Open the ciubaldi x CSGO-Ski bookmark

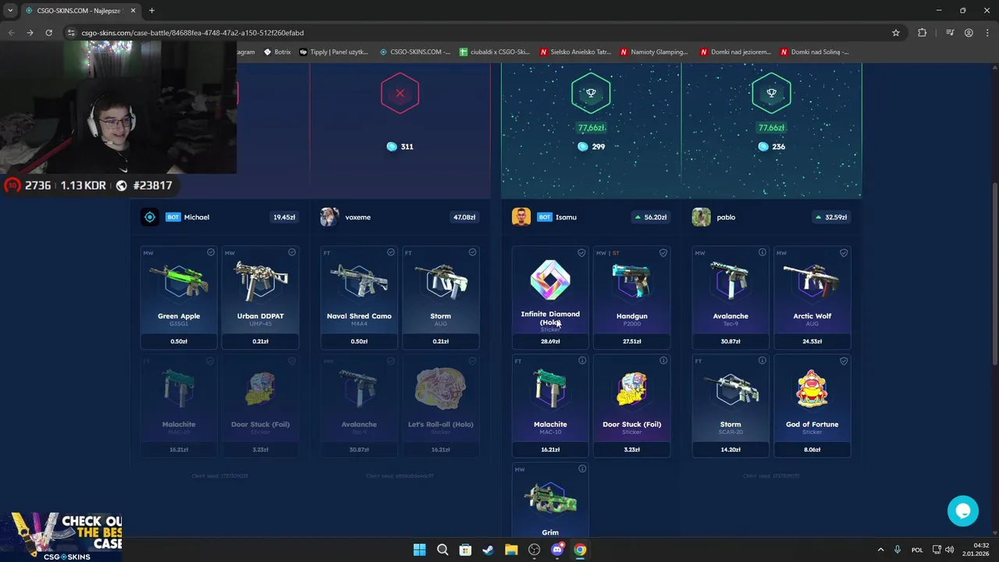(495, 52)
